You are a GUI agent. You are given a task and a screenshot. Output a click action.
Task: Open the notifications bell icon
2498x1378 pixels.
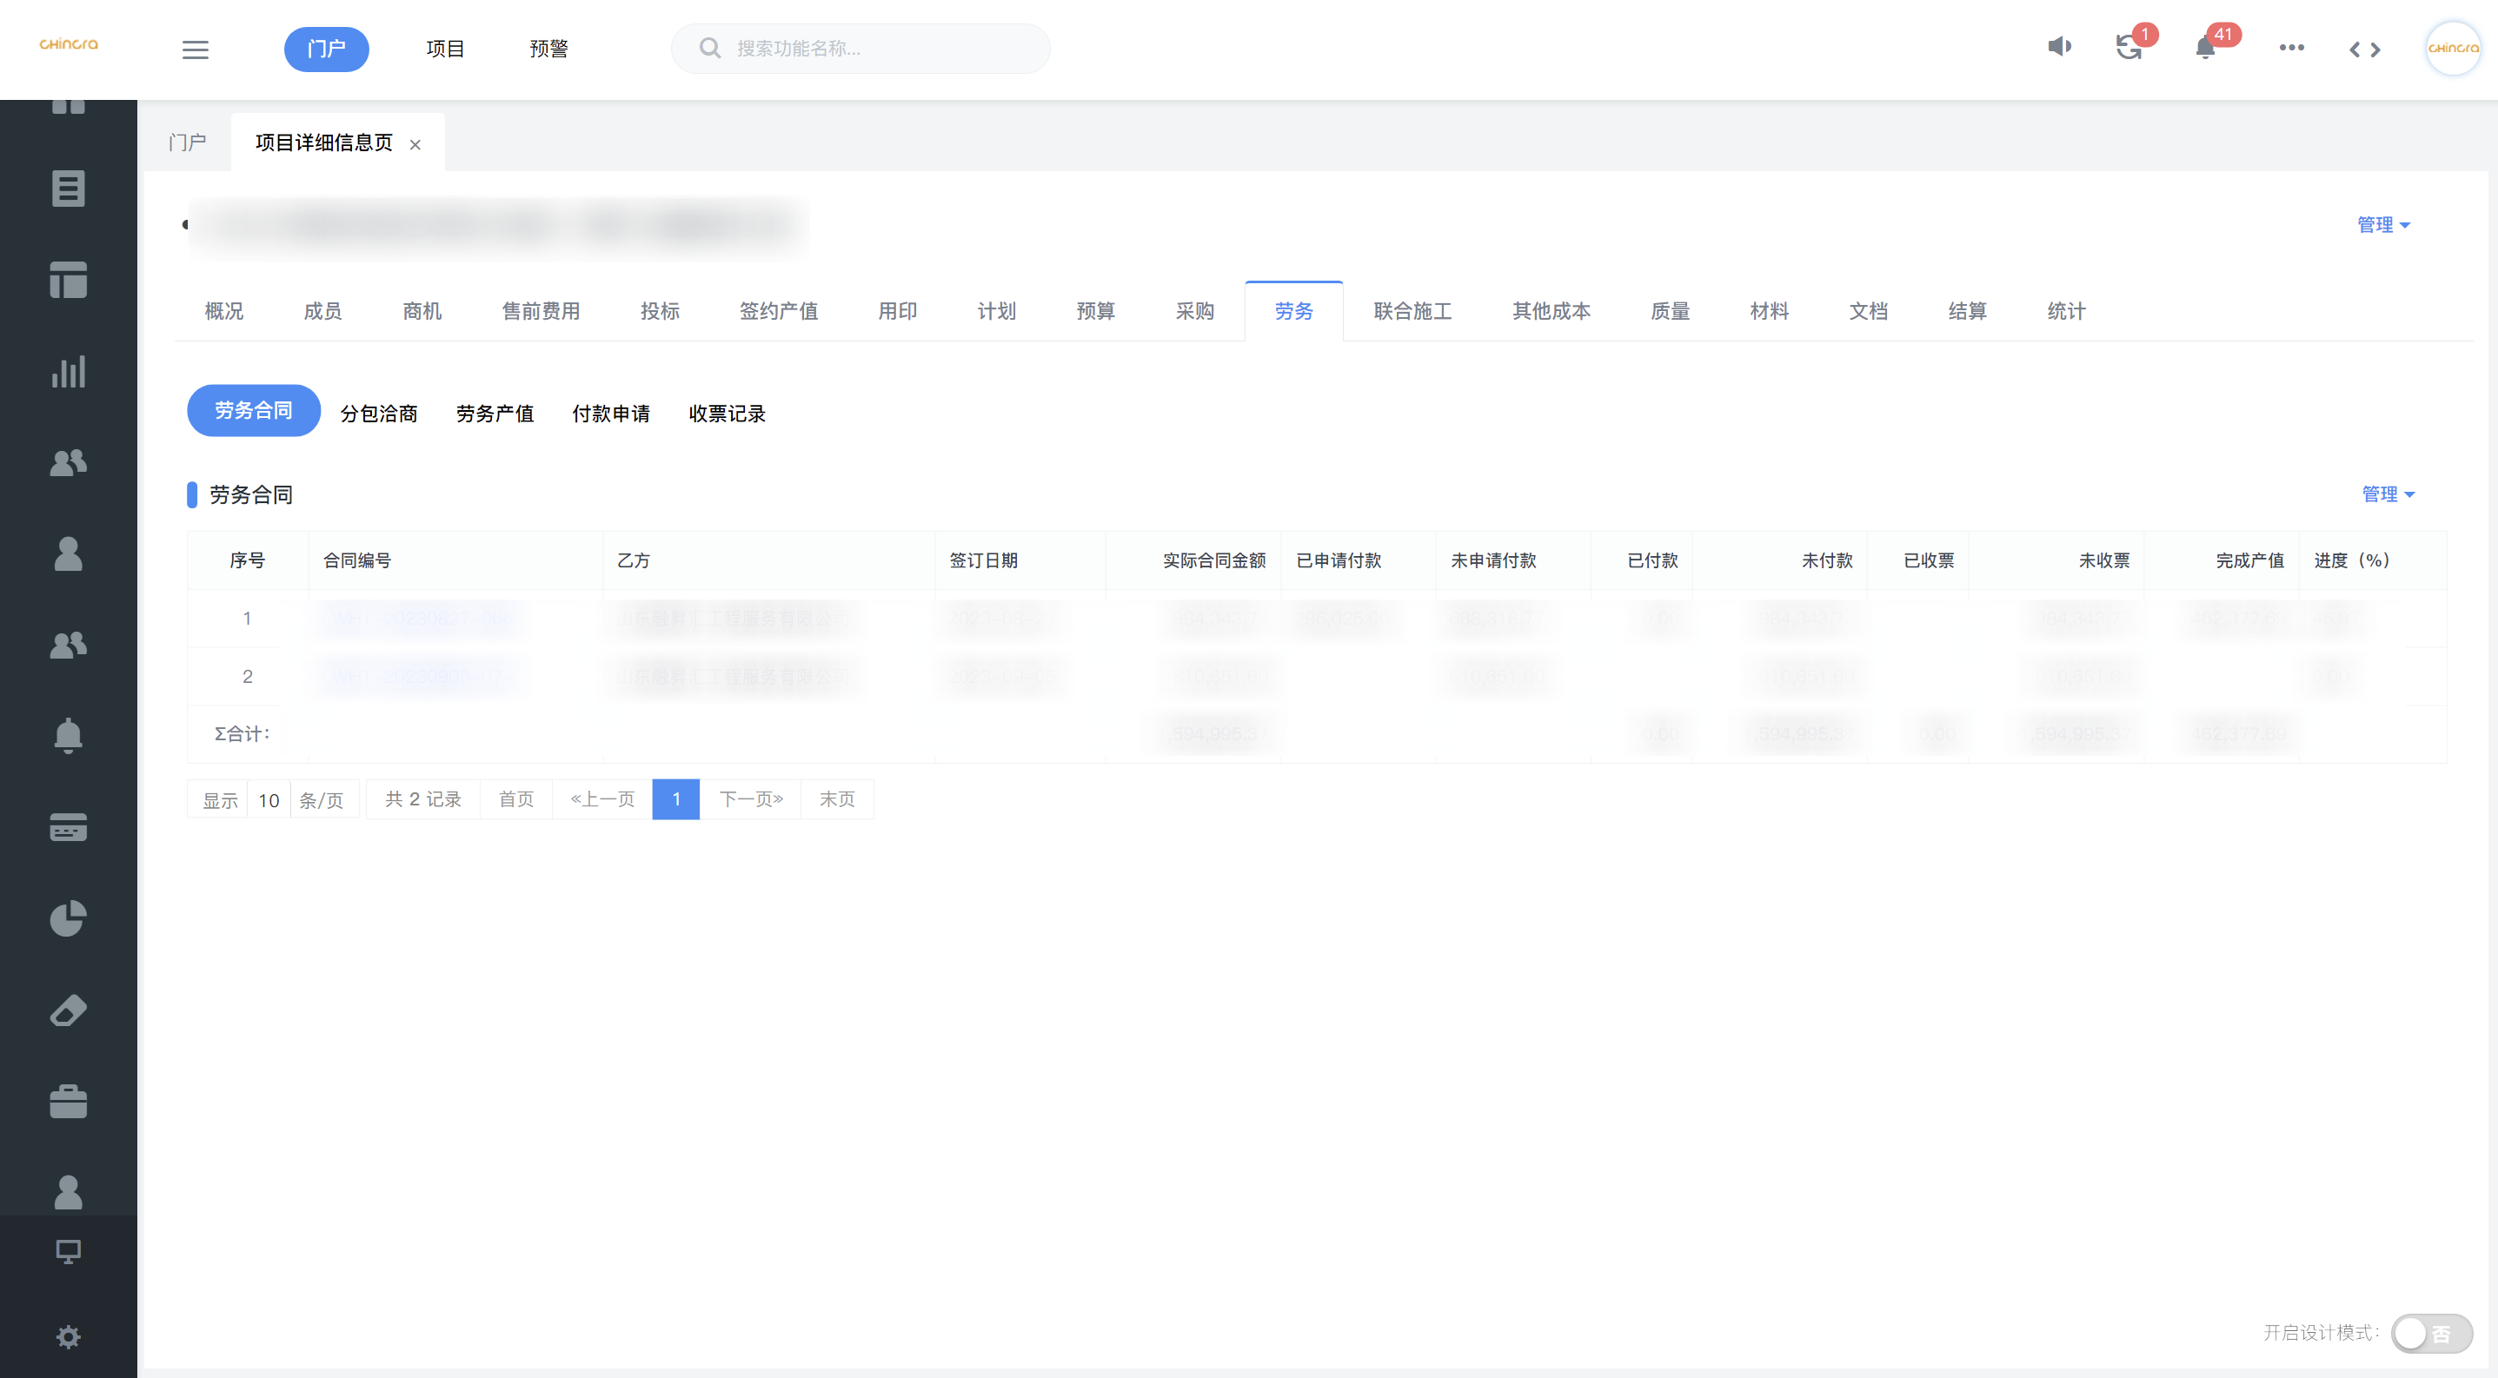pyautogui.click(x=2205, y=48)
